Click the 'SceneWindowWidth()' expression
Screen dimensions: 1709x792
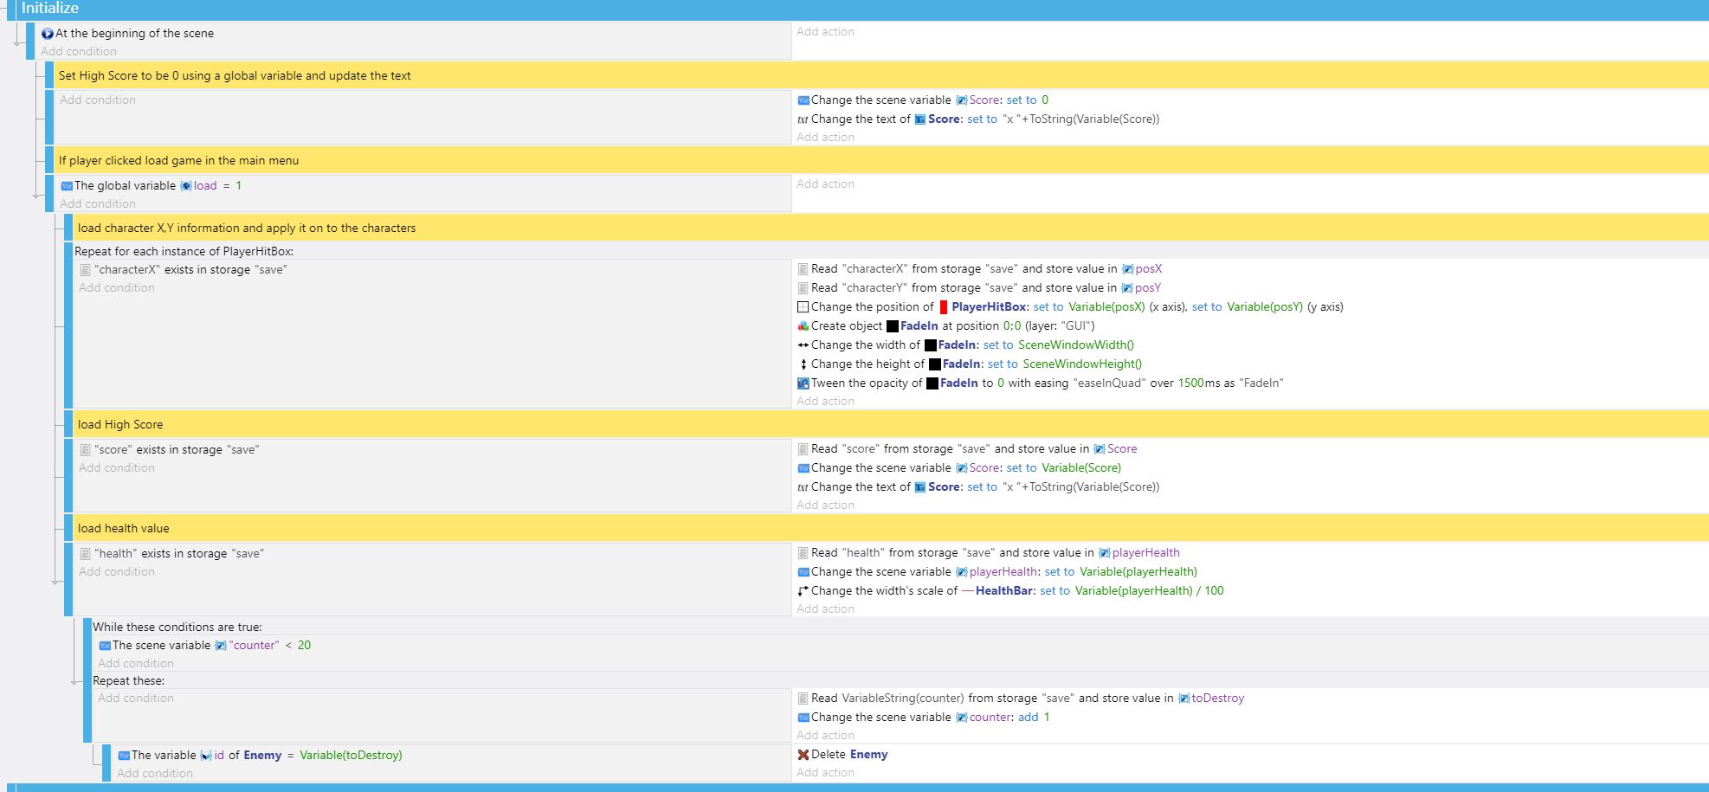pyautogui.click(x=1076, y=345)
